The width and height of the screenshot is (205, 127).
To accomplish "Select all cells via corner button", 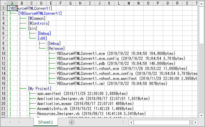I will coord(4,3).
